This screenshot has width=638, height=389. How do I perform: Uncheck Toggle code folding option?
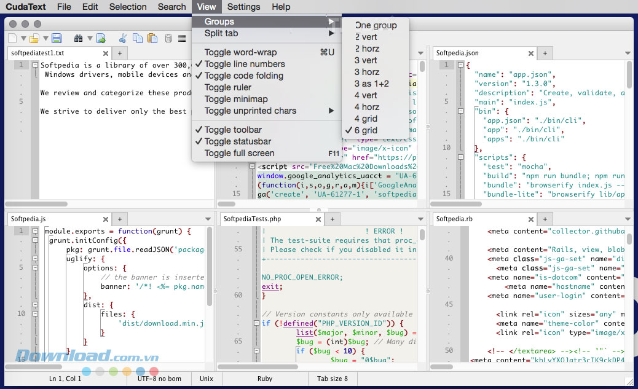click(243, 76)
